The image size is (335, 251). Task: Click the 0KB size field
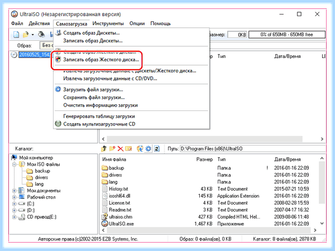click(x=237, y=35)
